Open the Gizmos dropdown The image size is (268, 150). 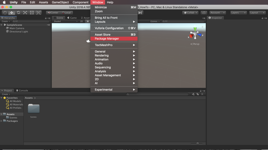155,21
